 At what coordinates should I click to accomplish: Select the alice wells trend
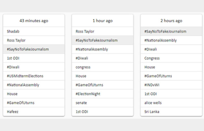(x=154, y=103)
